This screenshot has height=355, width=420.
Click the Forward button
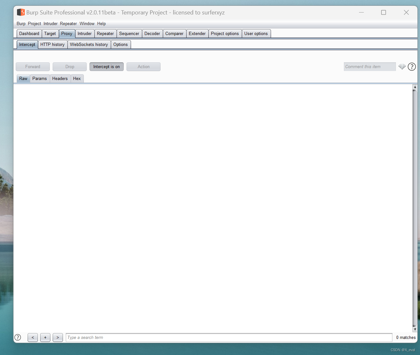pos(33,67)
